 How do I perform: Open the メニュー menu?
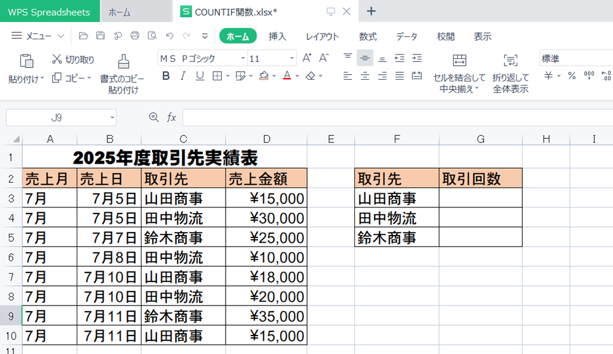click(x=37, y=36)
